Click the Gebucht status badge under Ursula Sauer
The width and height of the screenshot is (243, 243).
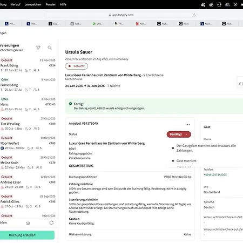77,66
